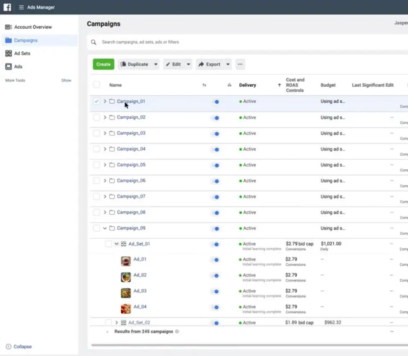Click the sort arrows icon column header
408x356 pixels.
204,85
